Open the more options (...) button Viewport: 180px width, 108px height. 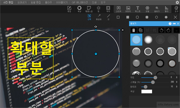pyautogui.click(x=177, y=30)
